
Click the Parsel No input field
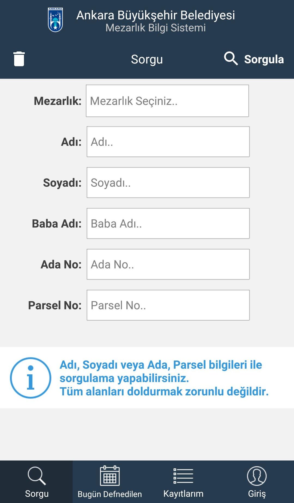(168, 305)
